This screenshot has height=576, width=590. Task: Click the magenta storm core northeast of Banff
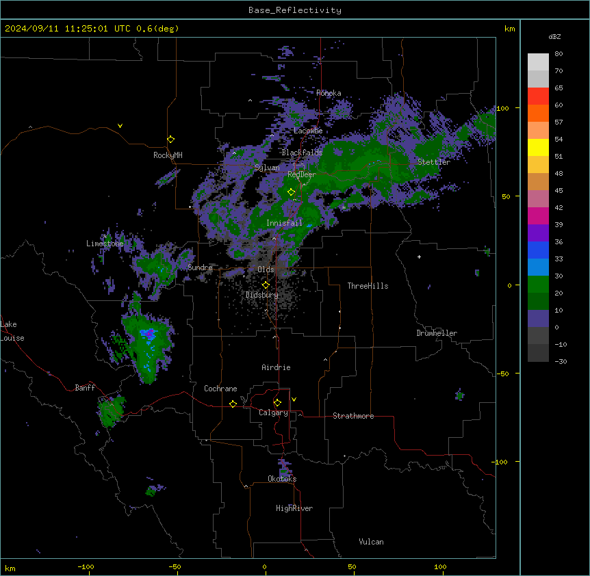[149, 332]
